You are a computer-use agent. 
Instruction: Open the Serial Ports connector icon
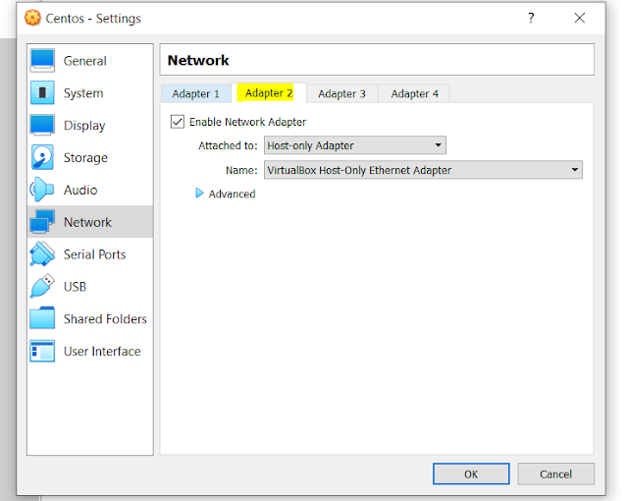(42, 254)
